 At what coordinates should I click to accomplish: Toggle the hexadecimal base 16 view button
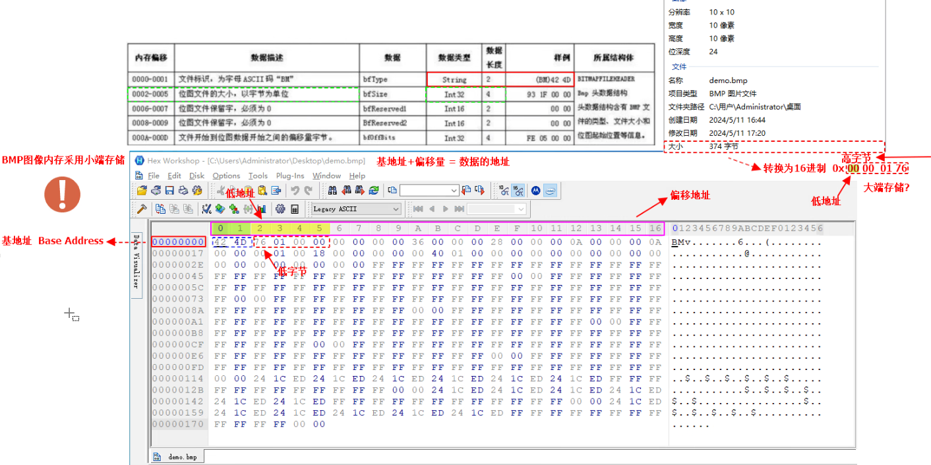(x=518, y=190)
